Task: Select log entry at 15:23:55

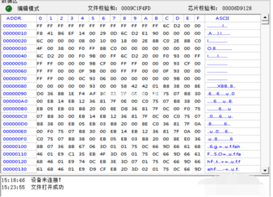Action: [x=33, y=187]
